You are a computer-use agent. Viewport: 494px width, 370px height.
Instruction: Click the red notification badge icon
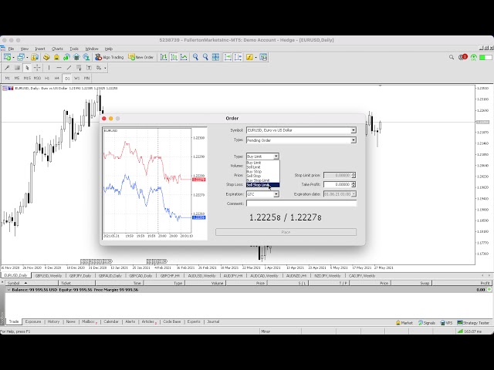coord(463,57)
